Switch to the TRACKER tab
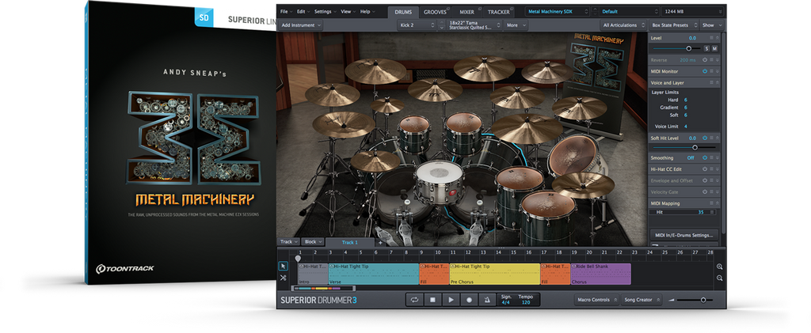Viewport: 811px width, 333px height. [x=499, y=11]
